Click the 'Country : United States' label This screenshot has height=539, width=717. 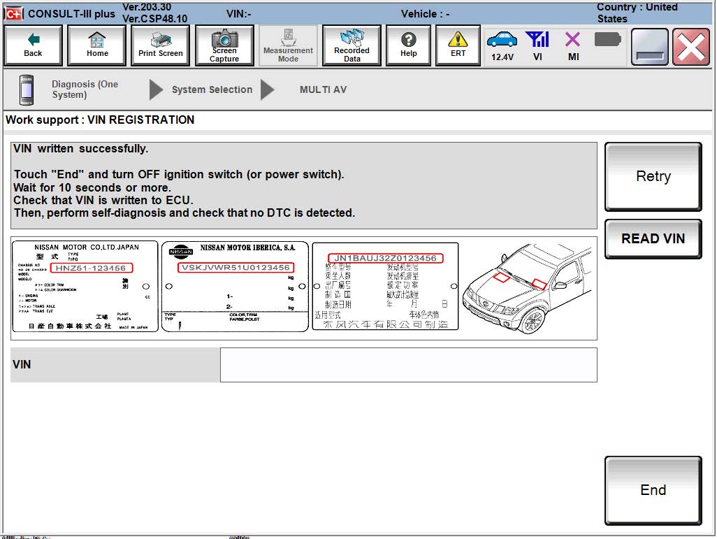(637, 13)
